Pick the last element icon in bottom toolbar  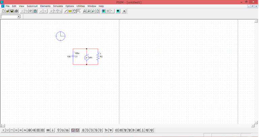pyautogui.click(x=151, y=130)
